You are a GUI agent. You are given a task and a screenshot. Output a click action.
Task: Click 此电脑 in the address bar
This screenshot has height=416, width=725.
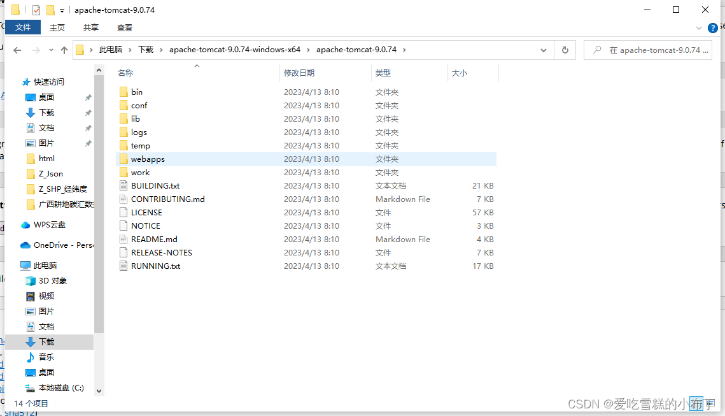[111, 50]
